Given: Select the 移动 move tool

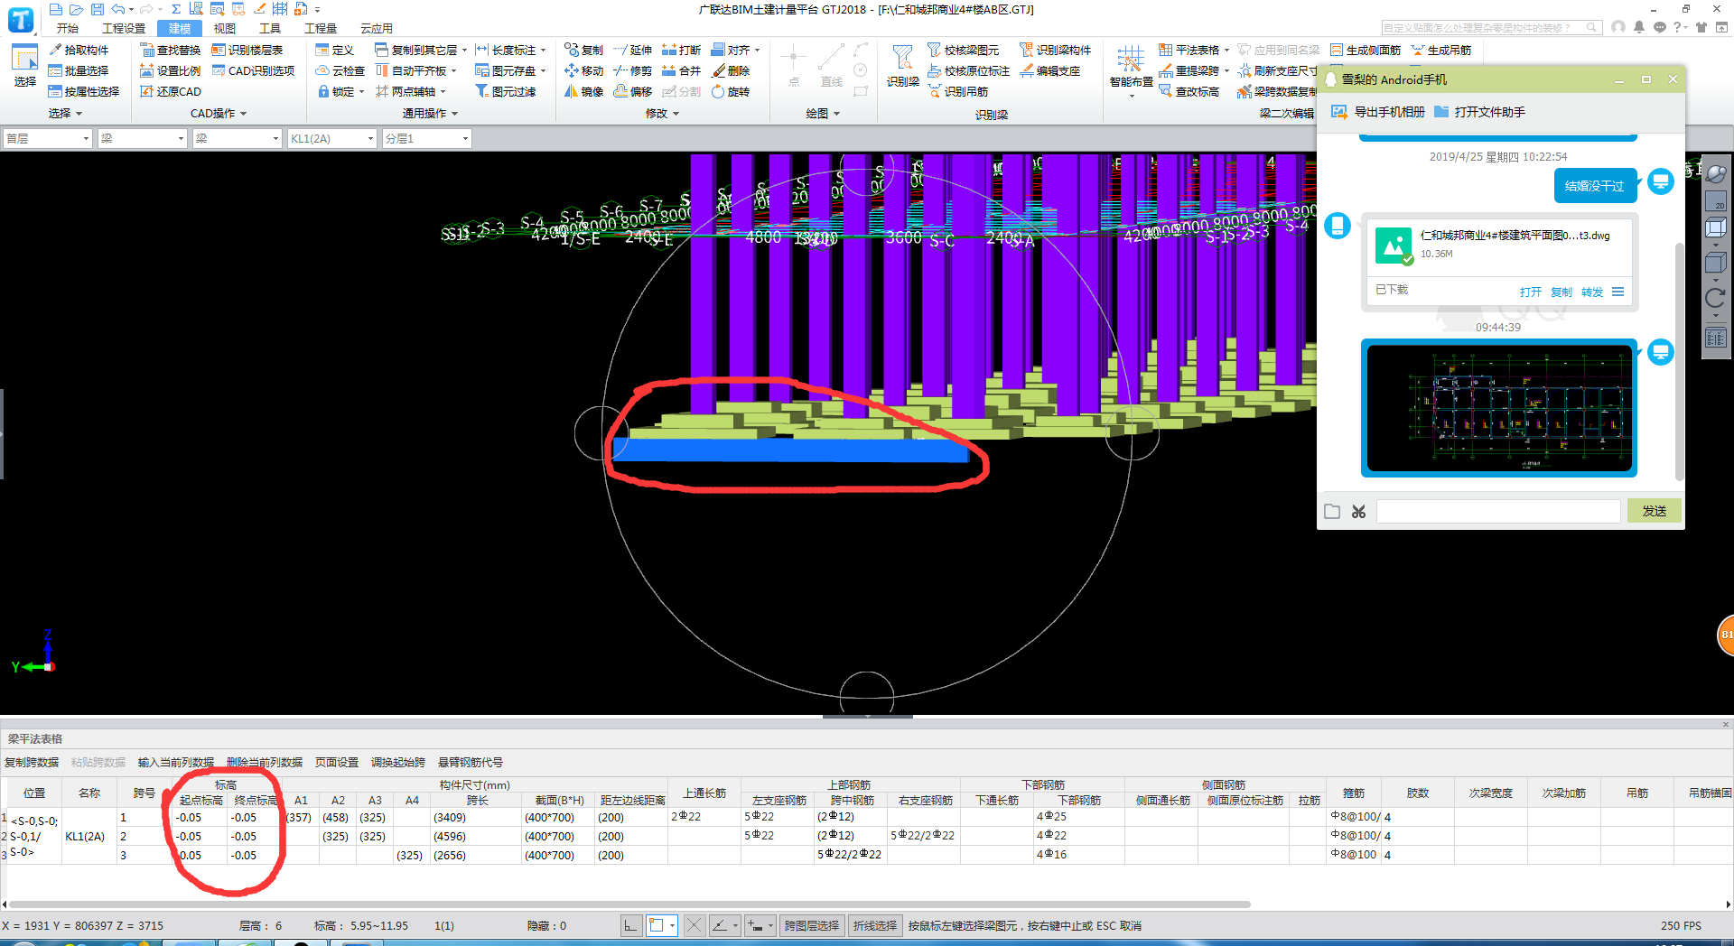Looking at the screenshot, I should tap(583, 70).
